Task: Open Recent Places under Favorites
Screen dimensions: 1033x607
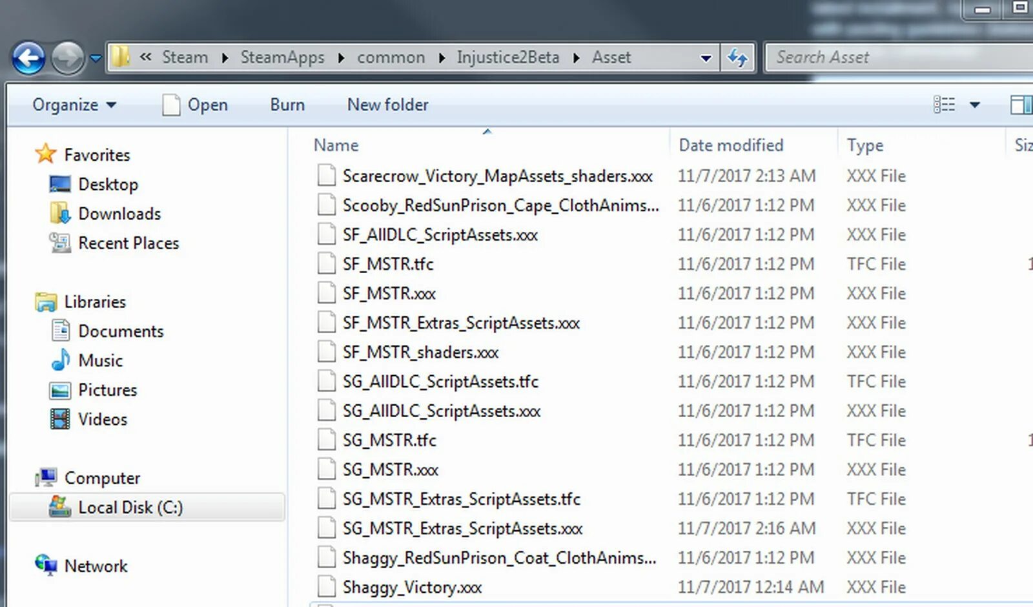Action: coord(128,243)
